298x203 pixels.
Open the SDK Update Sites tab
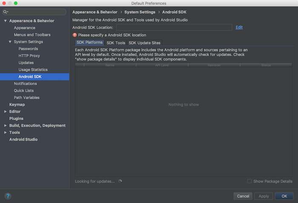tap(144, 43)
